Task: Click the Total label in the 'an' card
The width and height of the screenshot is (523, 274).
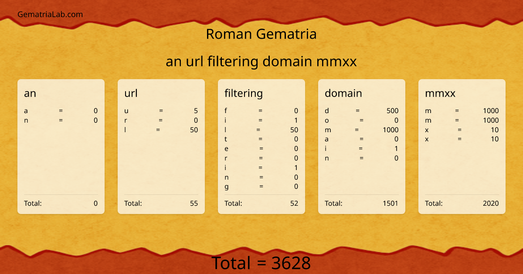Action: pyautogui.click(x=33, y=203)
